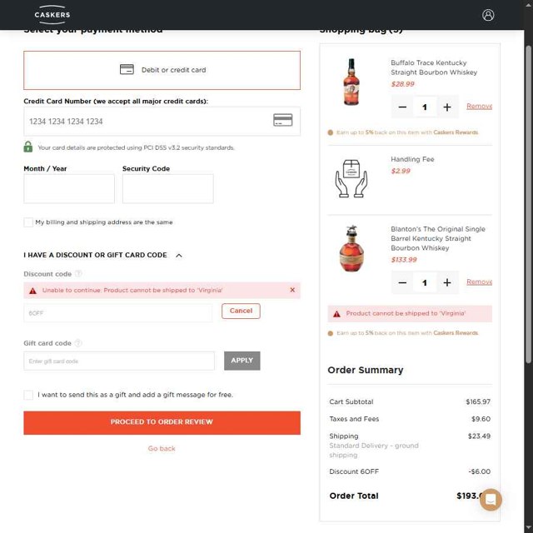Increase Blanton's quantity
533x533 pixels.
(x=447, y=282)
